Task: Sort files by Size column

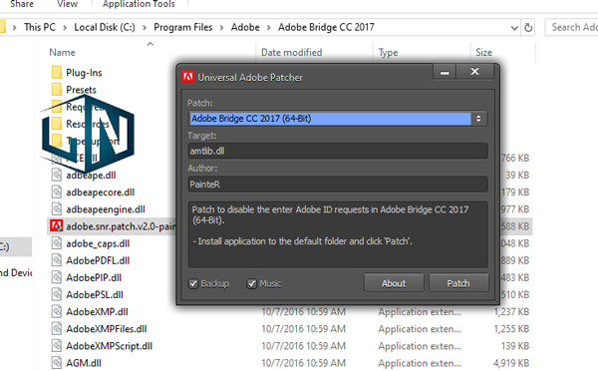Action: click(483, 52)
